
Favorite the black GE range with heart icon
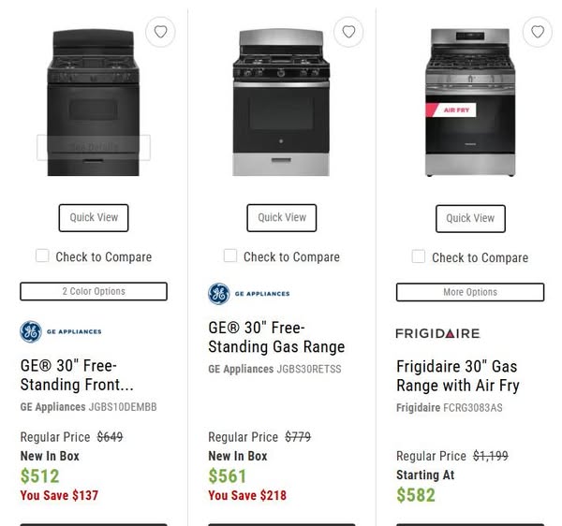pos(161,32)
